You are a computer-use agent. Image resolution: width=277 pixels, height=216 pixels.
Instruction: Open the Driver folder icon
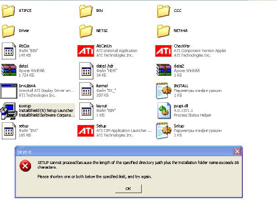click(x=8, y=31)
